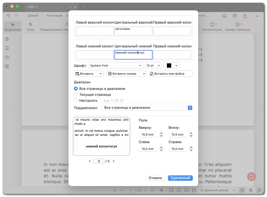Select the Текущая страница radio option
267x197 pixels.
pyautogui.click(x=76, y=95)
